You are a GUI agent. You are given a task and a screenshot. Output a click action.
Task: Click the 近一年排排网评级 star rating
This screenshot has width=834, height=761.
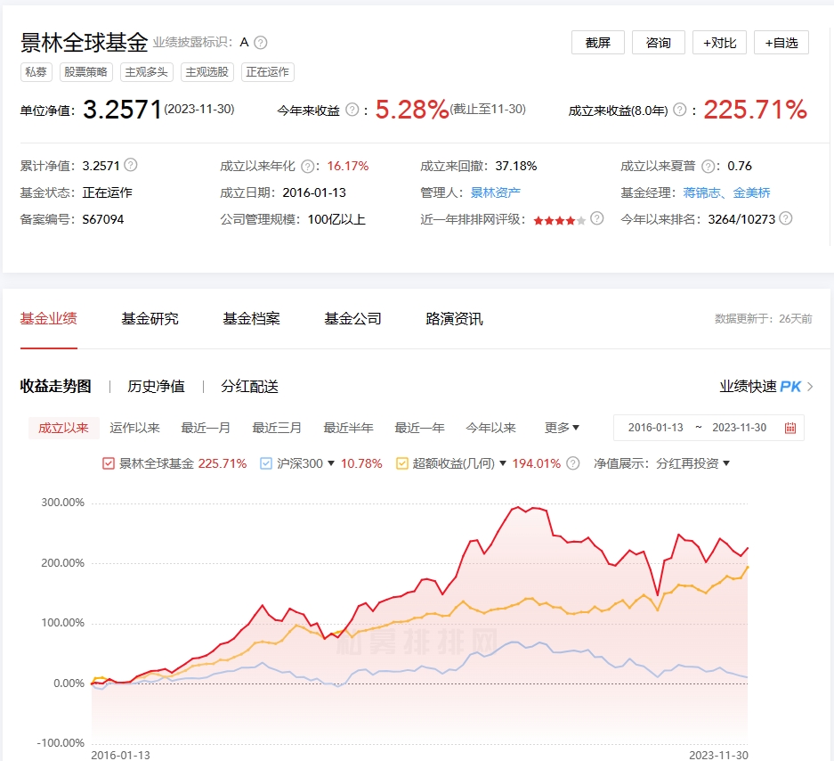(x=560, y=220)
